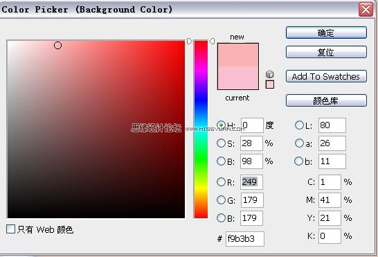Select the R (red) radio button
The image size is (378, 257).
[x=221, y=181]
